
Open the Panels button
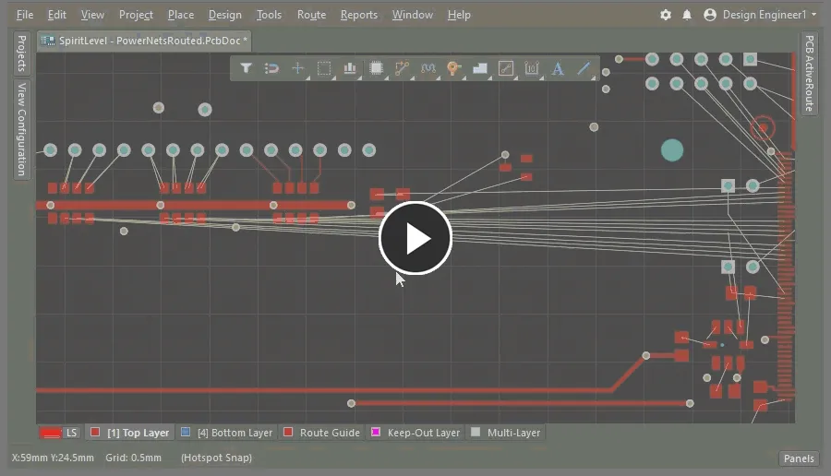(799, 458)
